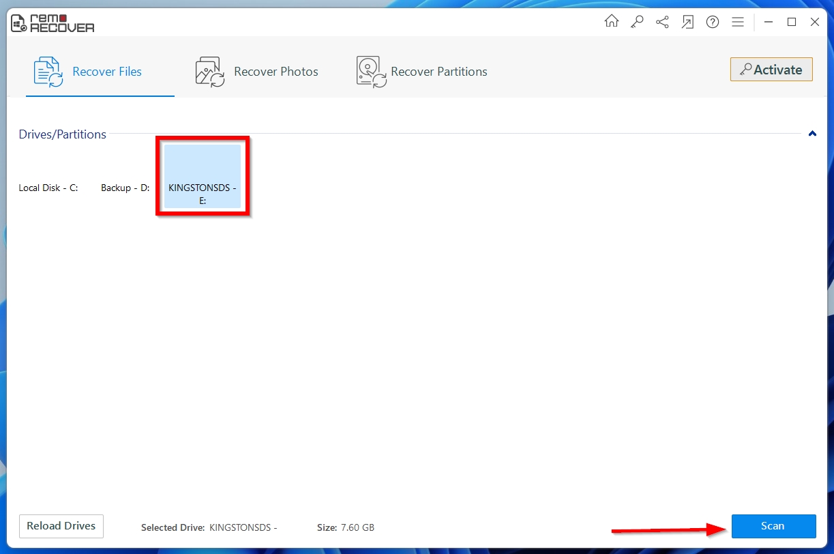
Task: Click the Share icon in title bar
Action: tap(662, 22)
